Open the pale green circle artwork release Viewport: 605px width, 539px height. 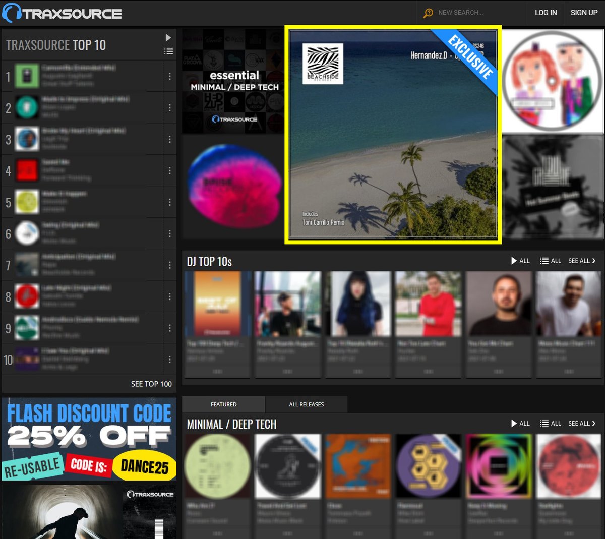217,466
